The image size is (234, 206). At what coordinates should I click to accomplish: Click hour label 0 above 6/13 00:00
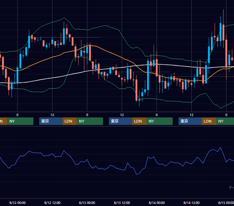(x=87, y=115)
